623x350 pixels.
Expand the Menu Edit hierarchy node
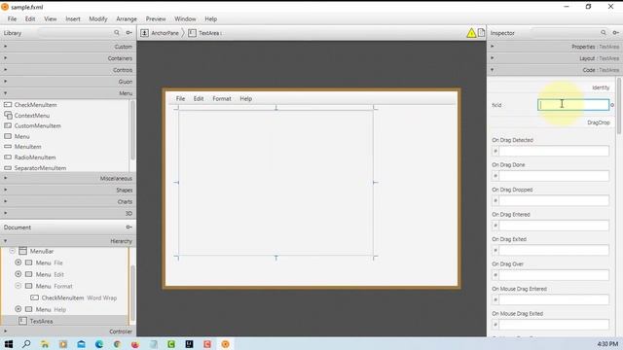(18, 274)
